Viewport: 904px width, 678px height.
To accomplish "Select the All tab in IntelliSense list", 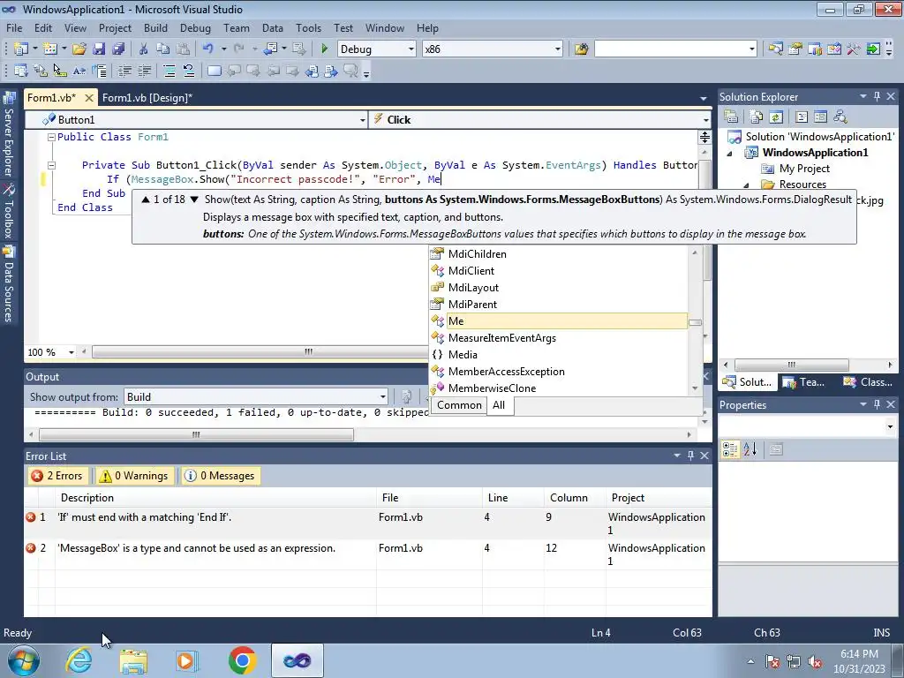I will (x=499, y=404).
